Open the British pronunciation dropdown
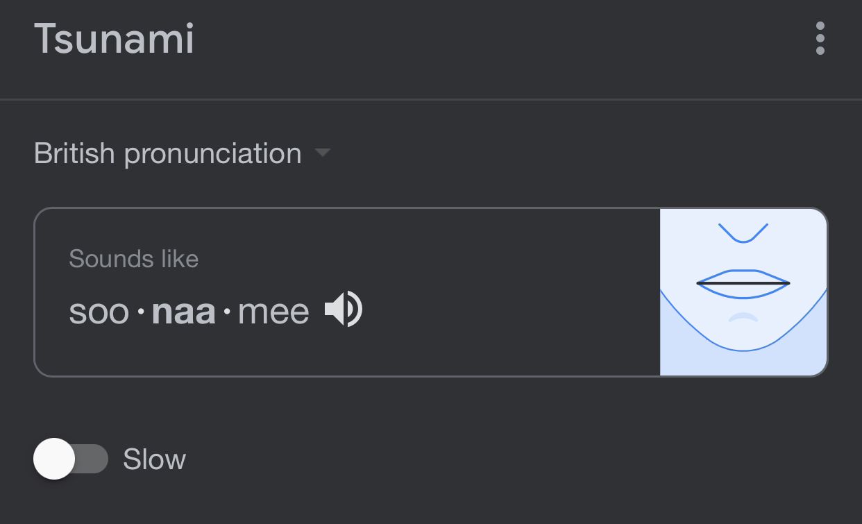The width and height of the screenshot is (862, 524). coord(183,153)
